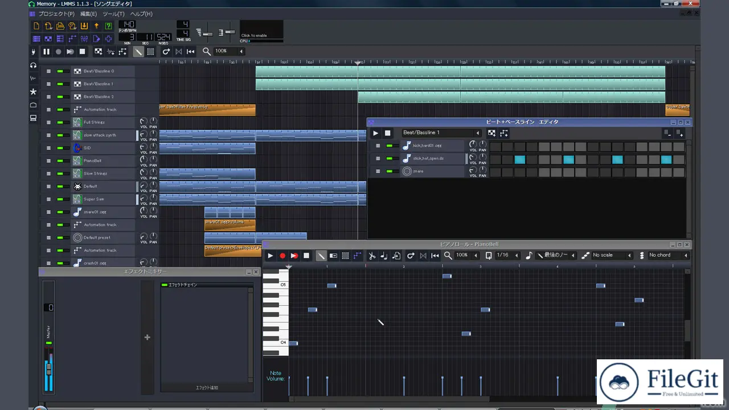Click the slow attack synth track button
The height and width of the screenshot is (410, 729).
pyautogui.click(x=103, y=135)
